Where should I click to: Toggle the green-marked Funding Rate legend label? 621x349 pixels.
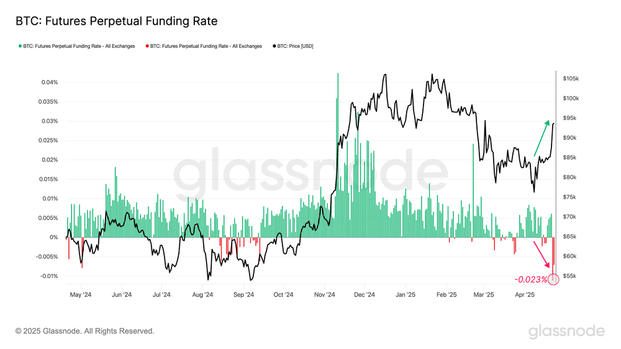(79, 46)
